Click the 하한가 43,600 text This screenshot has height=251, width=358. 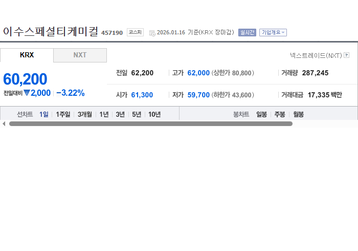233,95
